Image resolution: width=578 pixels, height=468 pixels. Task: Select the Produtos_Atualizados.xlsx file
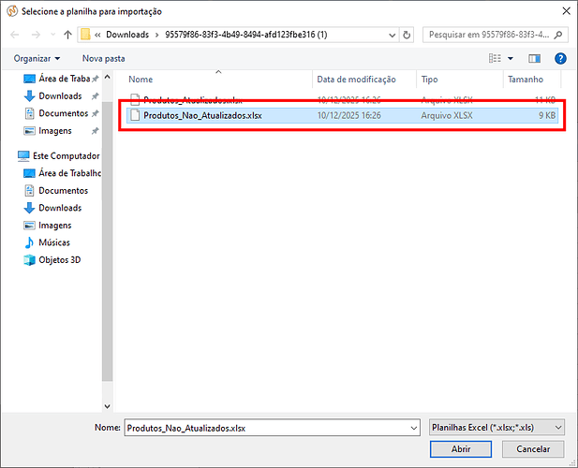pyautogui.click(x=192, y=98)
